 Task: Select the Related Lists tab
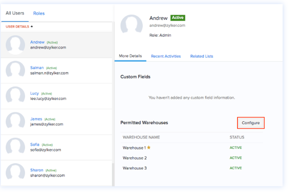click(202, 56)
